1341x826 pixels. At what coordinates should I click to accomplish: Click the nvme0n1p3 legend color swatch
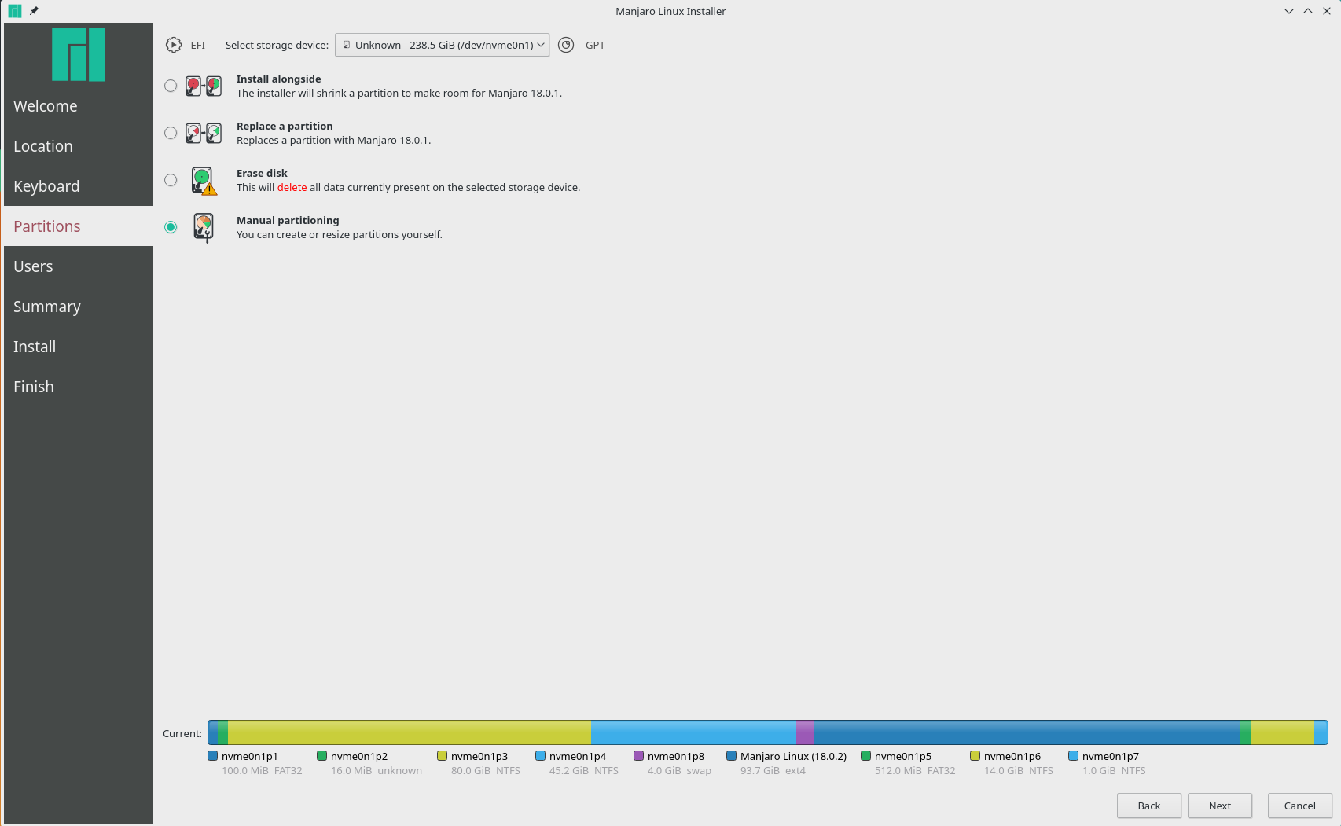point(442,756)
